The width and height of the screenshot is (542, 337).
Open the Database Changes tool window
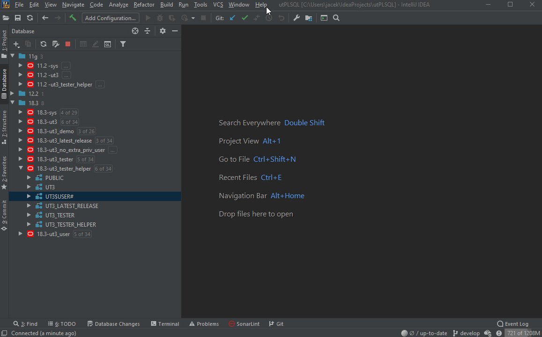(x=113, y=324)
